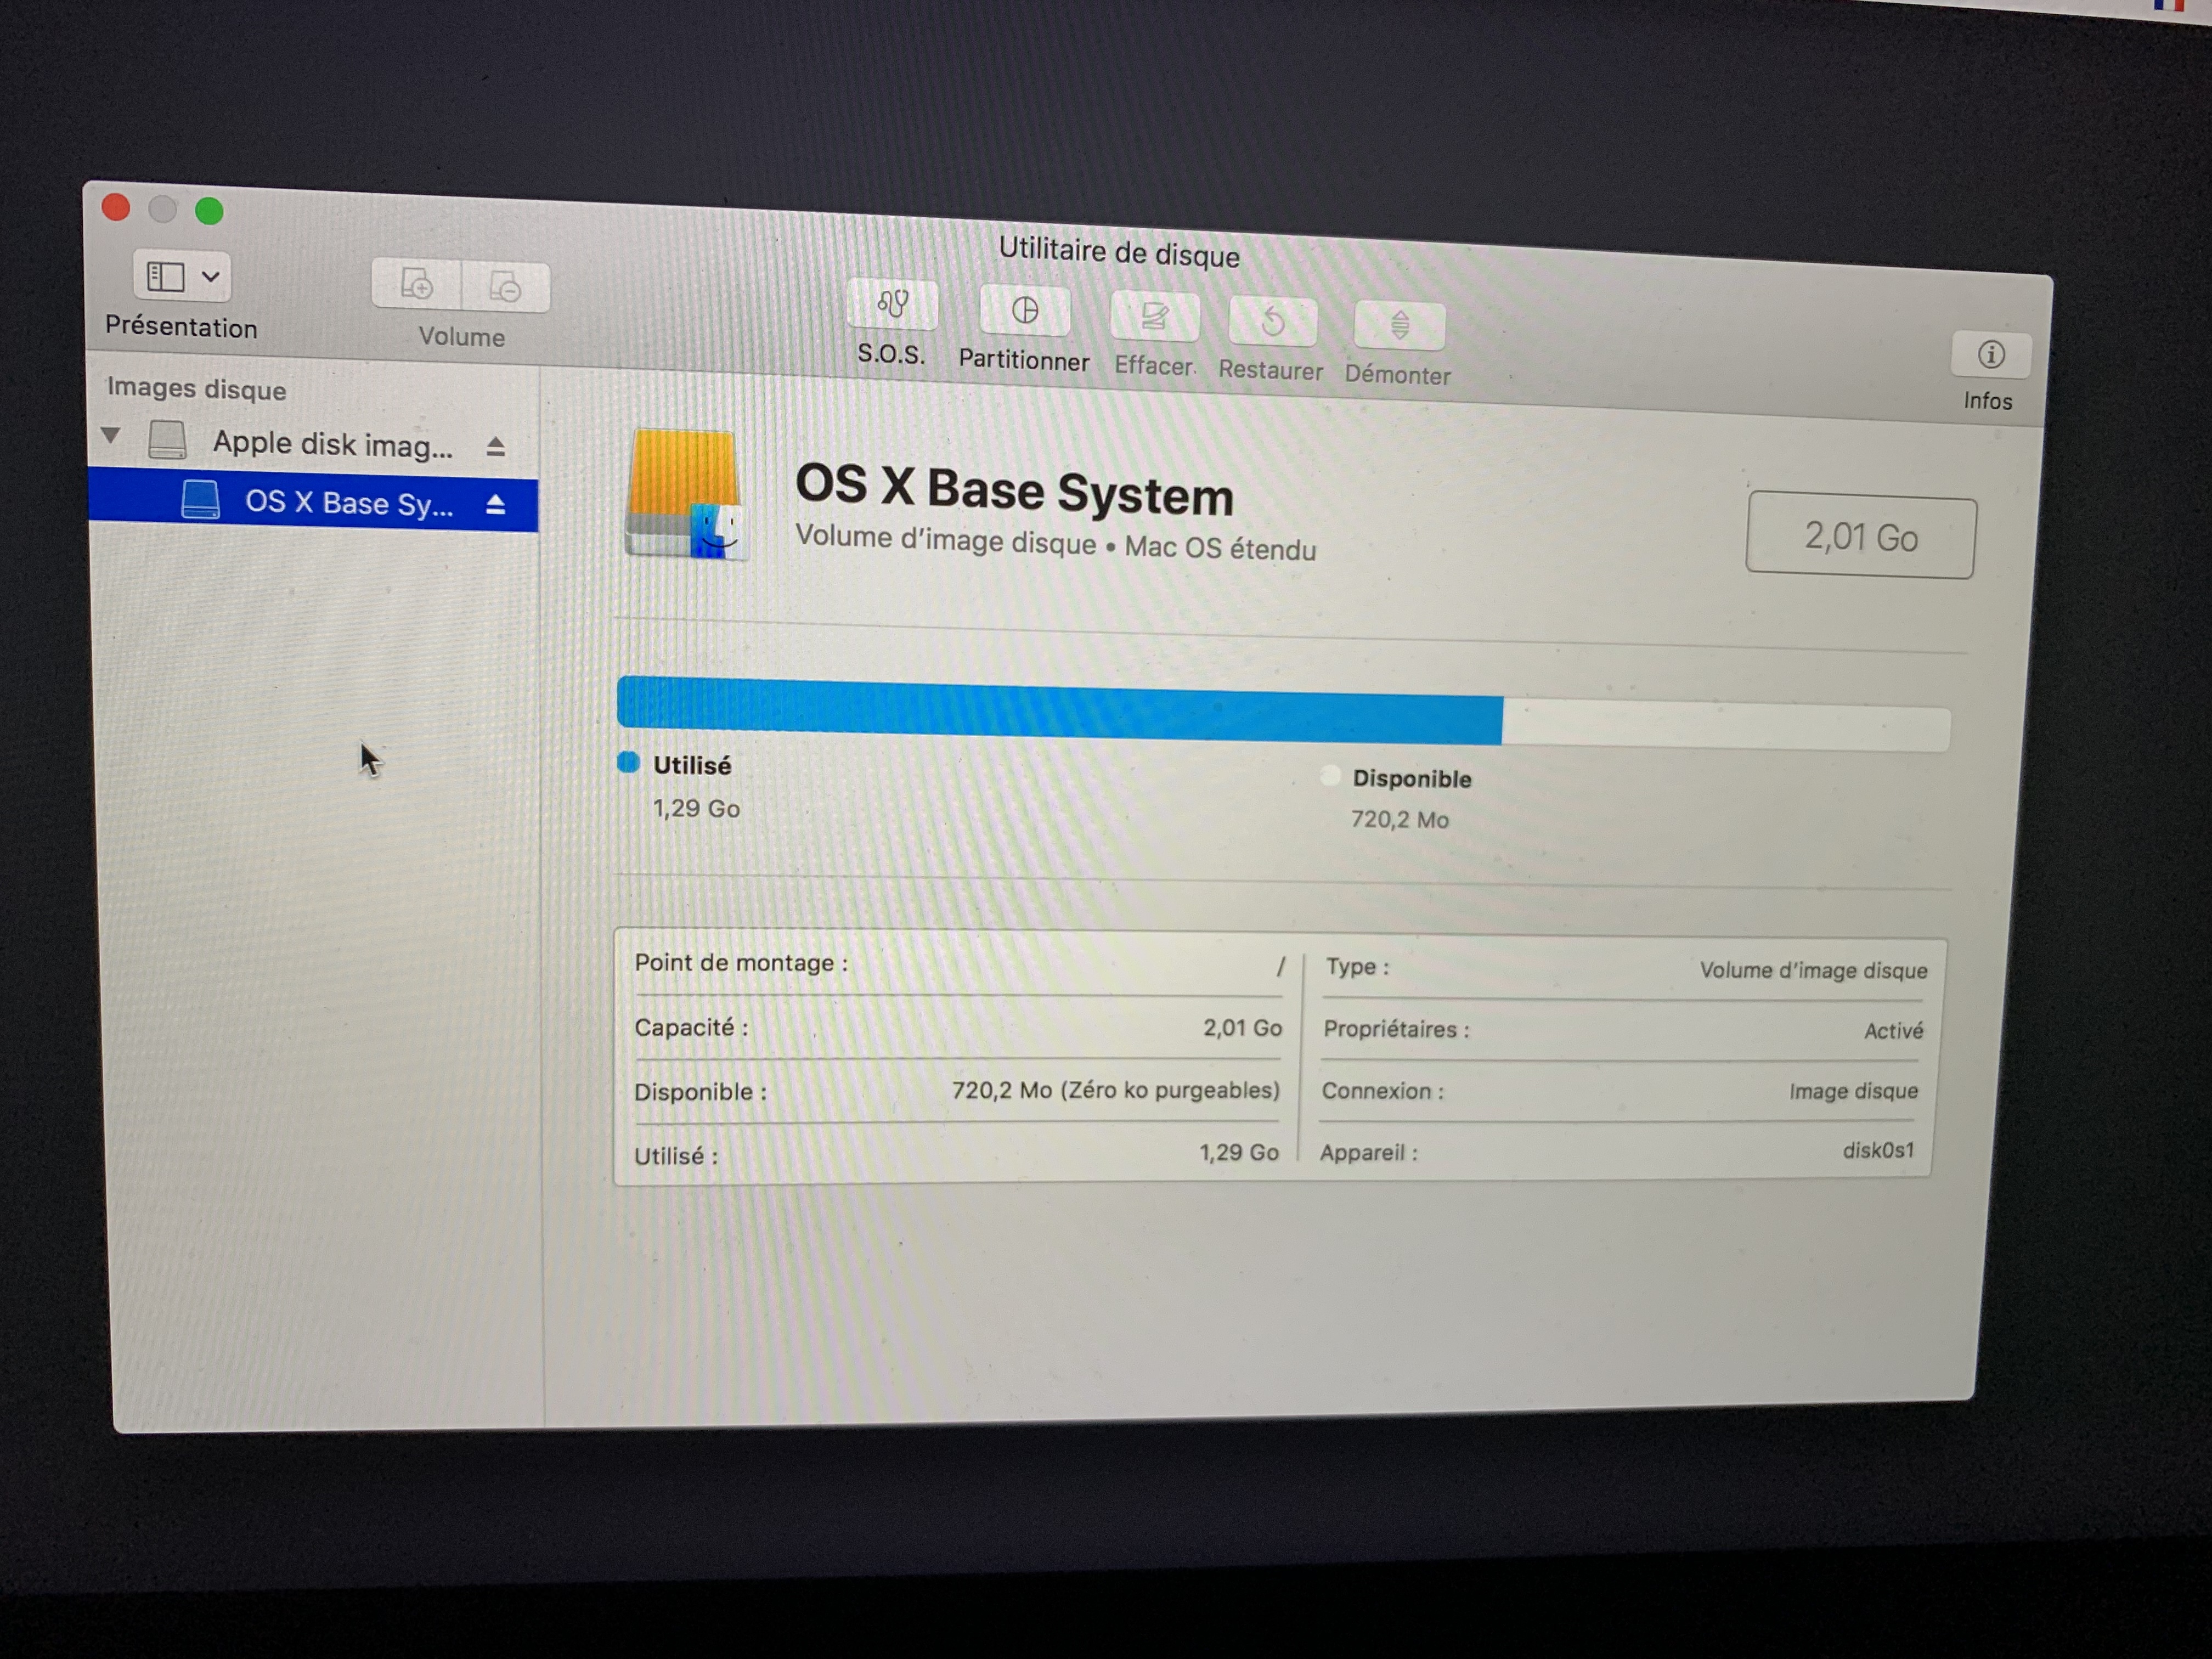Click the 'Point de montage :' label
Screen dimensions: 2212x1659
click(x=741, y=963)
